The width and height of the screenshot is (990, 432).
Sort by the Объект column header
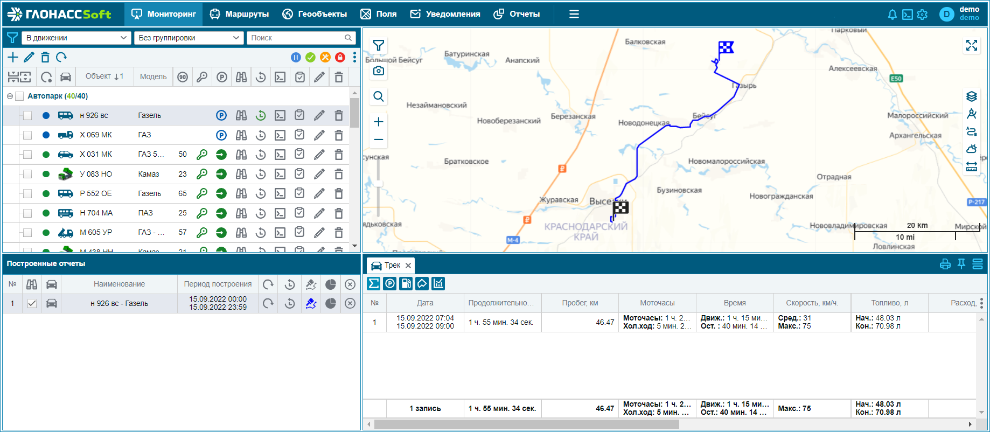point(104,76)
